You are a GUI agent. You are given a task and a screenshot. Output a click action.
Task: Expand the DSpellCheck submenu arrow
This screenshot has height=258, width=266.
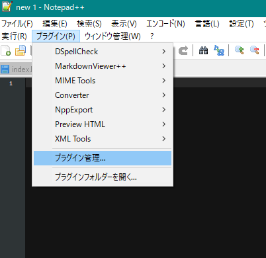pos(163,52)
